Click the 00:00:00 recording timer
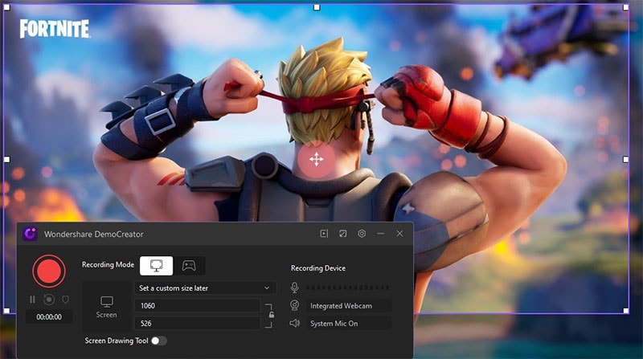The width and height of the screenshot is (643, 359). pyautogui.click(x=49, y=316)
